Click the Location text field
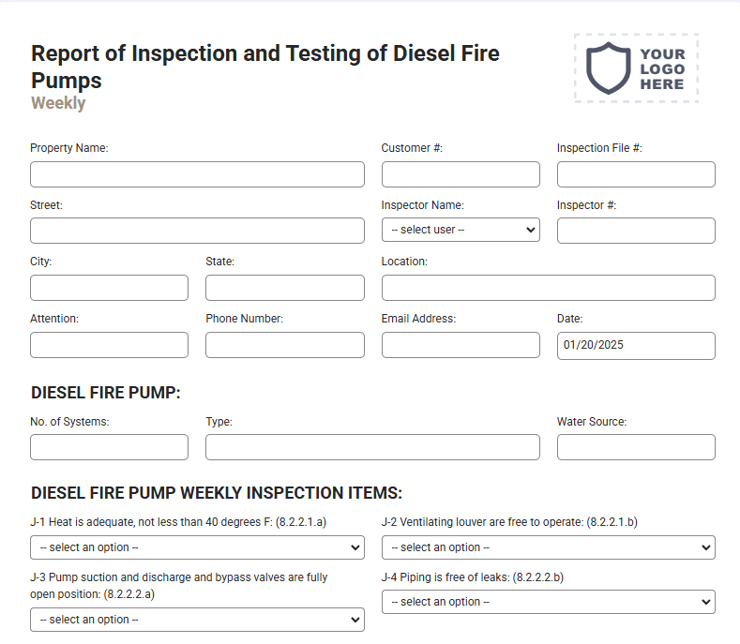The width and height of the screenshot is (740, 644). (549, 288)
